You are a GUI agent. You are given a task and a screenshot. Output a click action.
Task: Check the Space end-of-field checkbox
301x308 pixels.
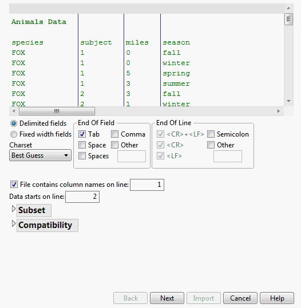(x=82, y=145)
